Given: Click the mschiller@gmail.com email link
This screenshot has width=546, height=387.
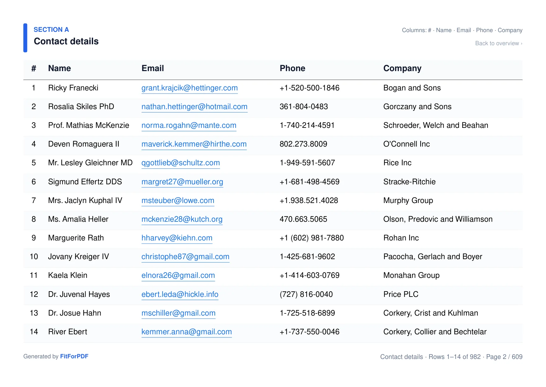Looking at the screenshot, I should [x=178, y=313].
